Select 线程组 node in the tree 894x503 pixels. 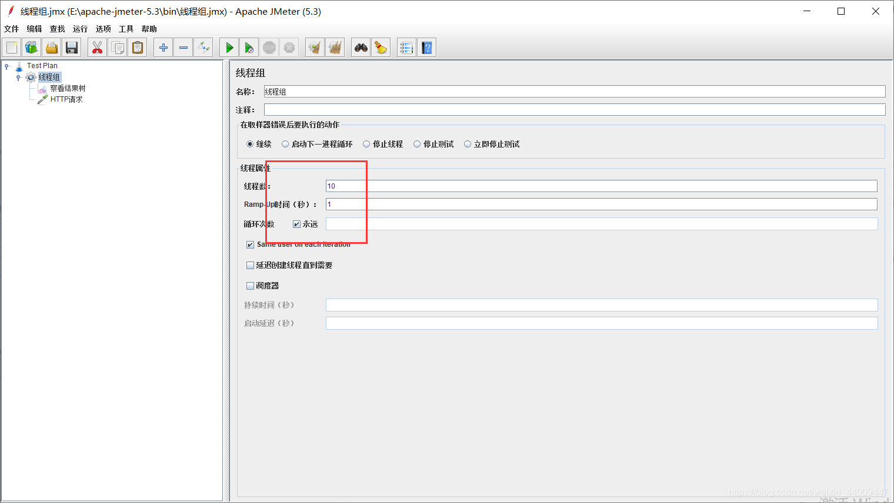click(49, 77)
